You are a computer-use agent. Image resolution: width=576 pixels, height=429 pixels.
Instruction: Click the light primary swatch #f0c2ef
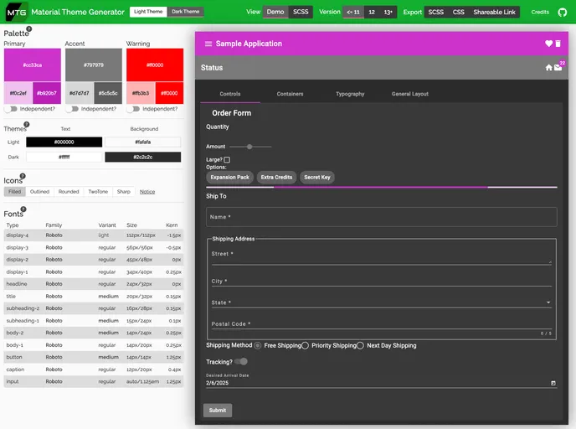coord(18,93)
